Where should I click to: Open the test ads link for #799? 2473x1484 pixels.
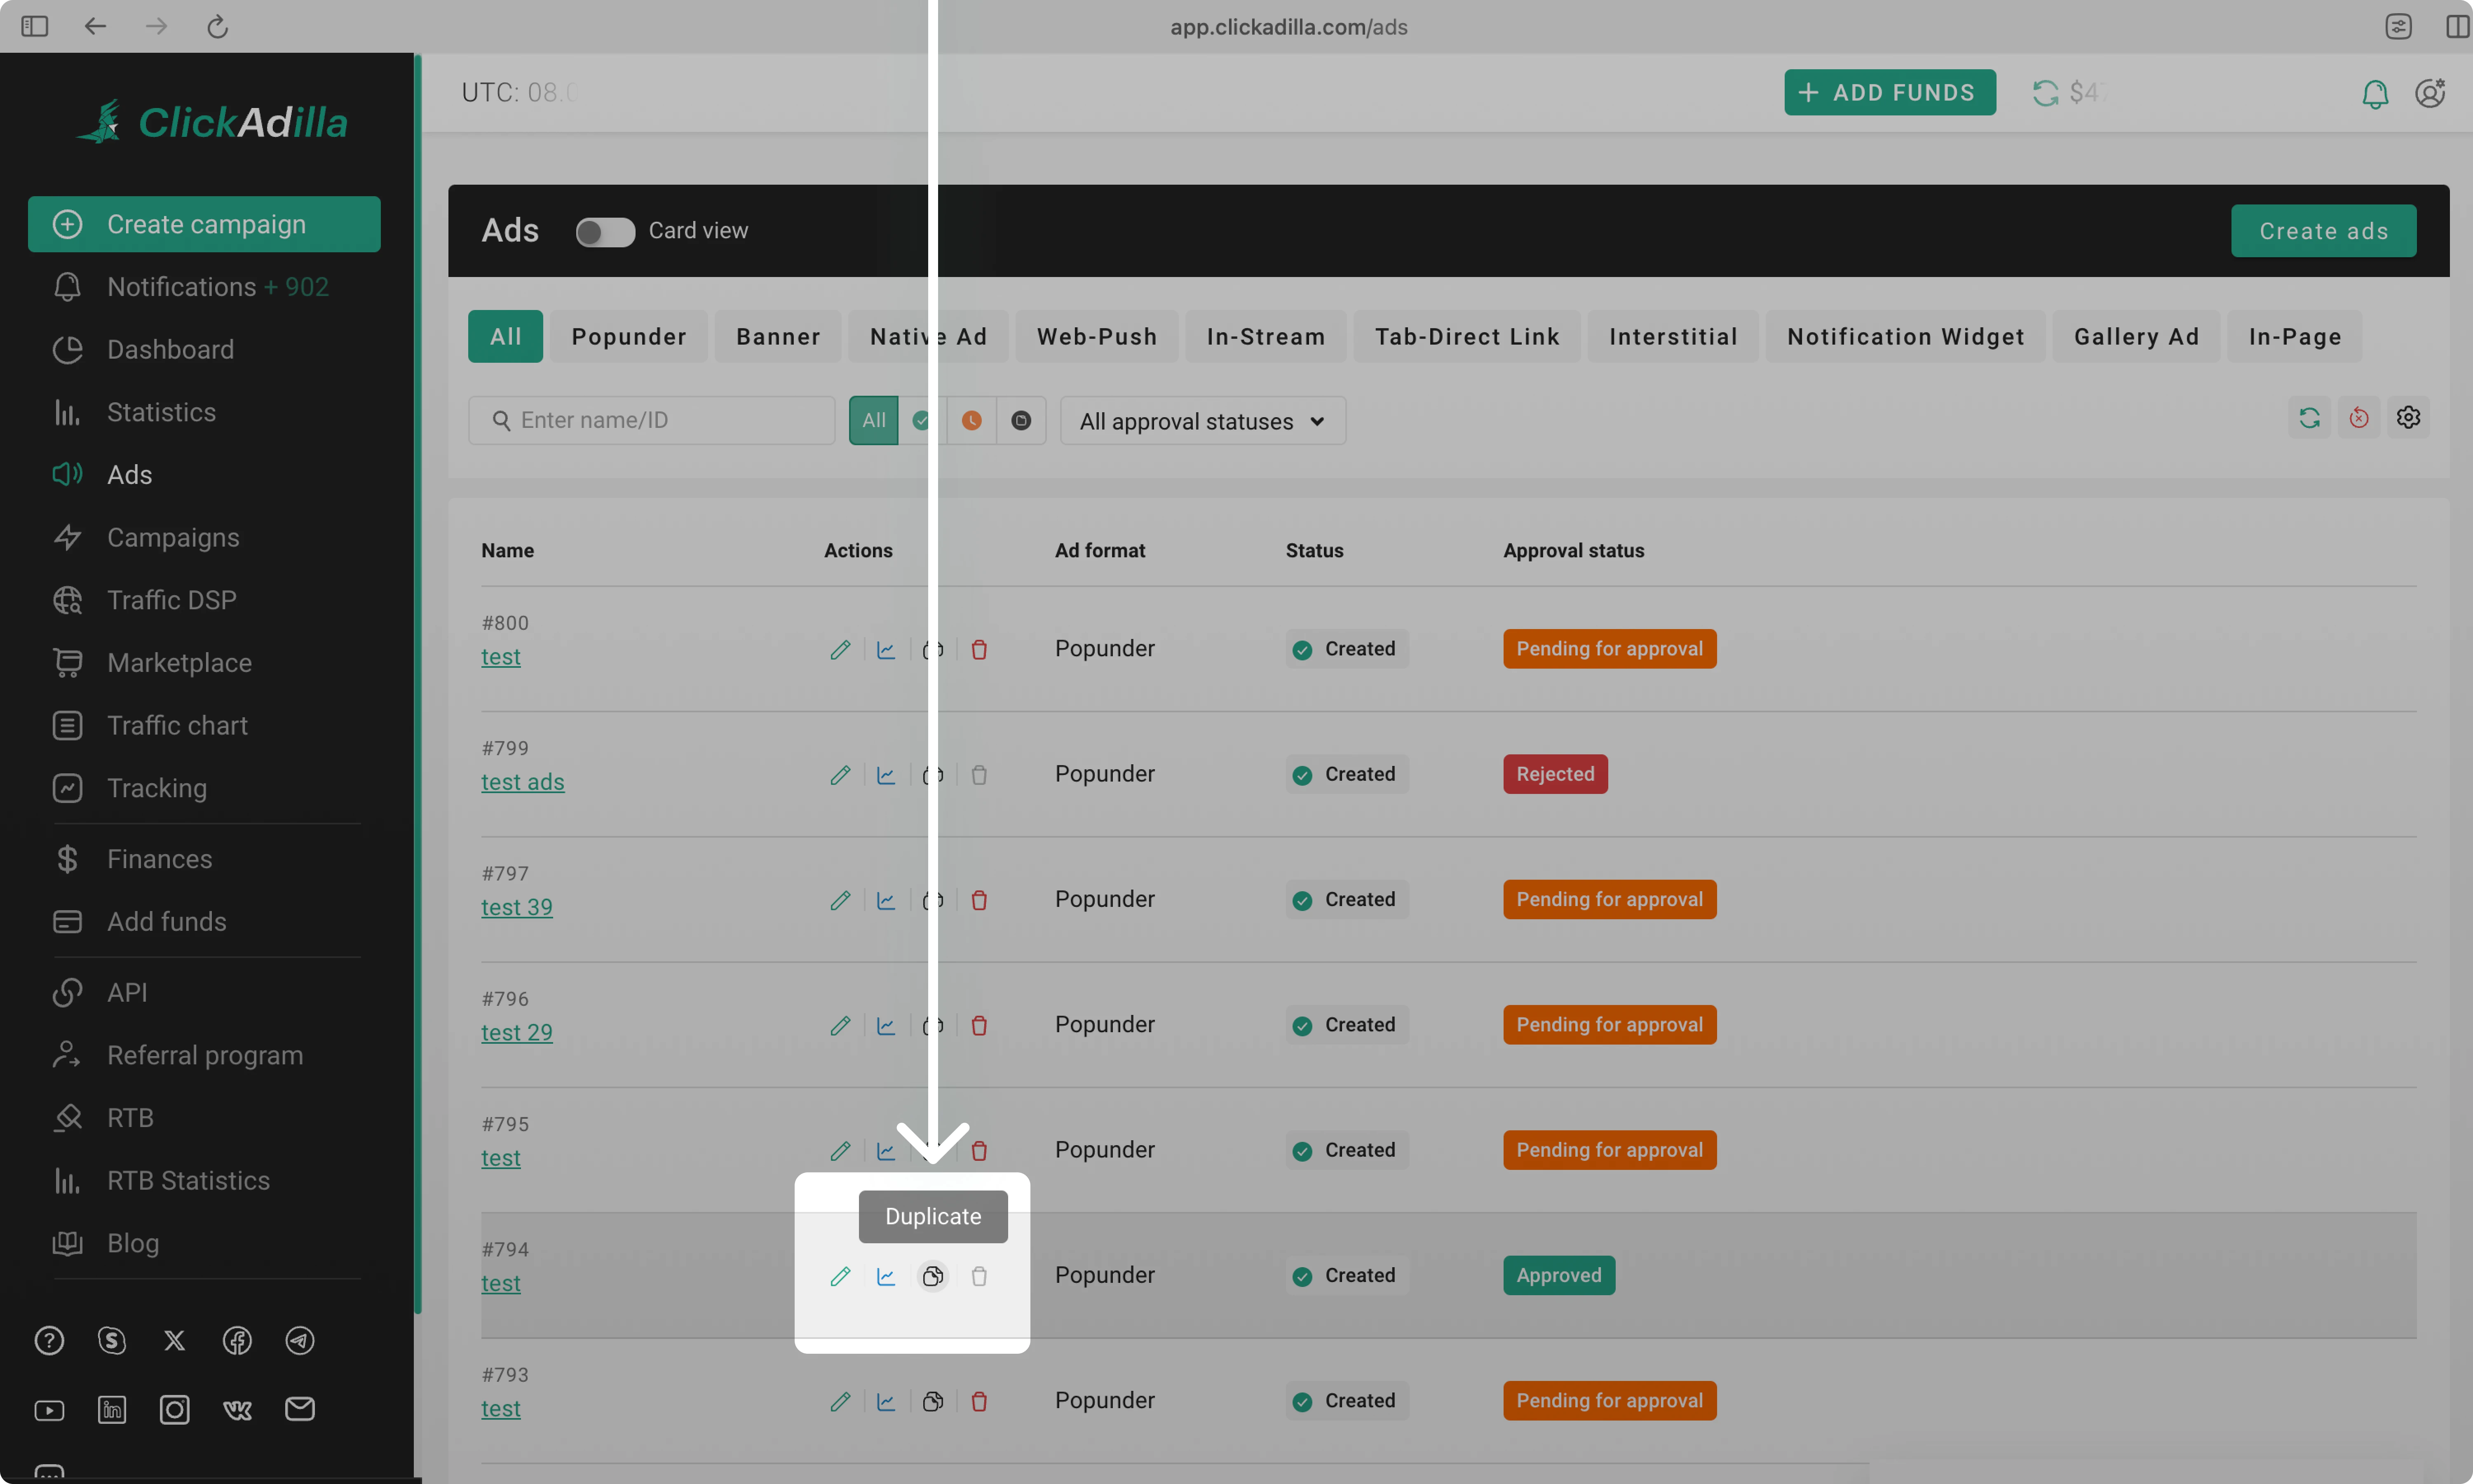click(x=522, y=782)
